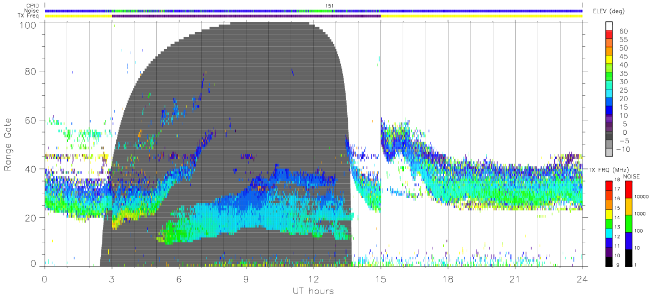Click the "-10" label beside ELEV colorbar
Viewport: 655px width, 302px height.
[622, 149]
